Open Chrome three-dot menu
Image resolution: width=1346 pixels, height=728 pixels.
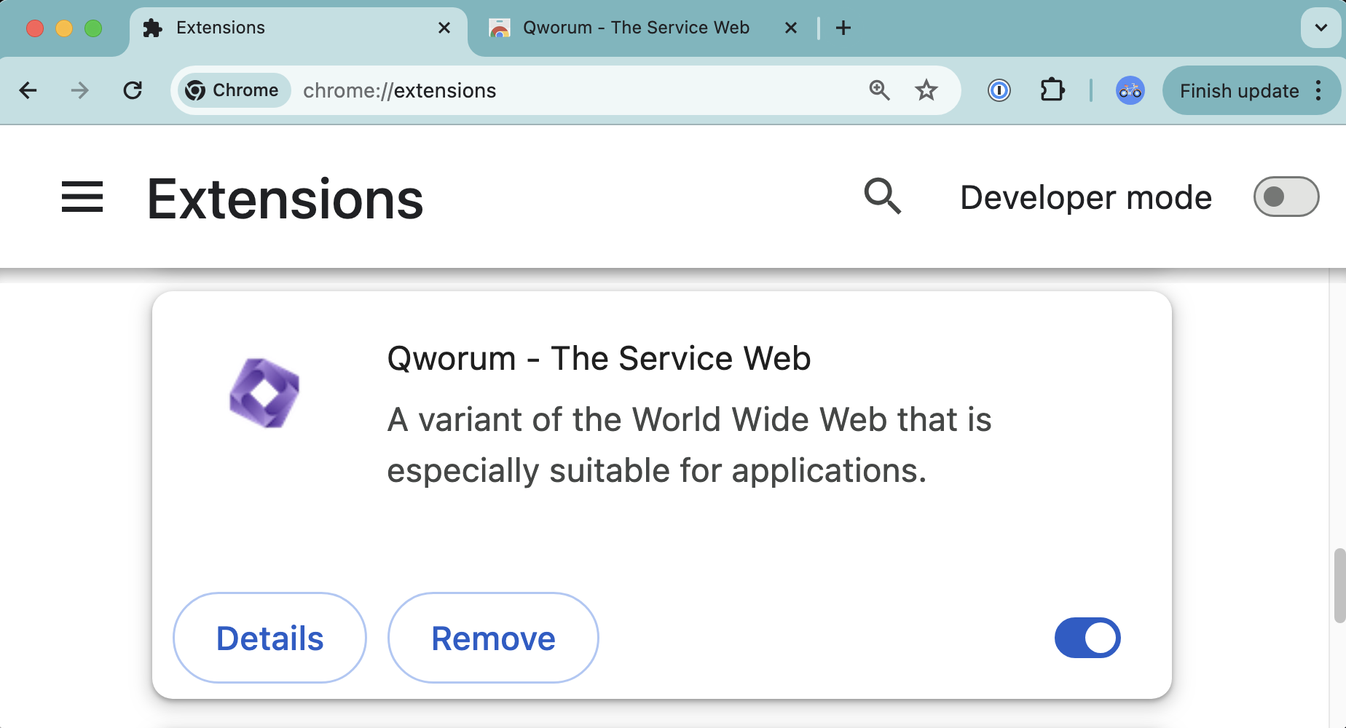point(1318,90)
